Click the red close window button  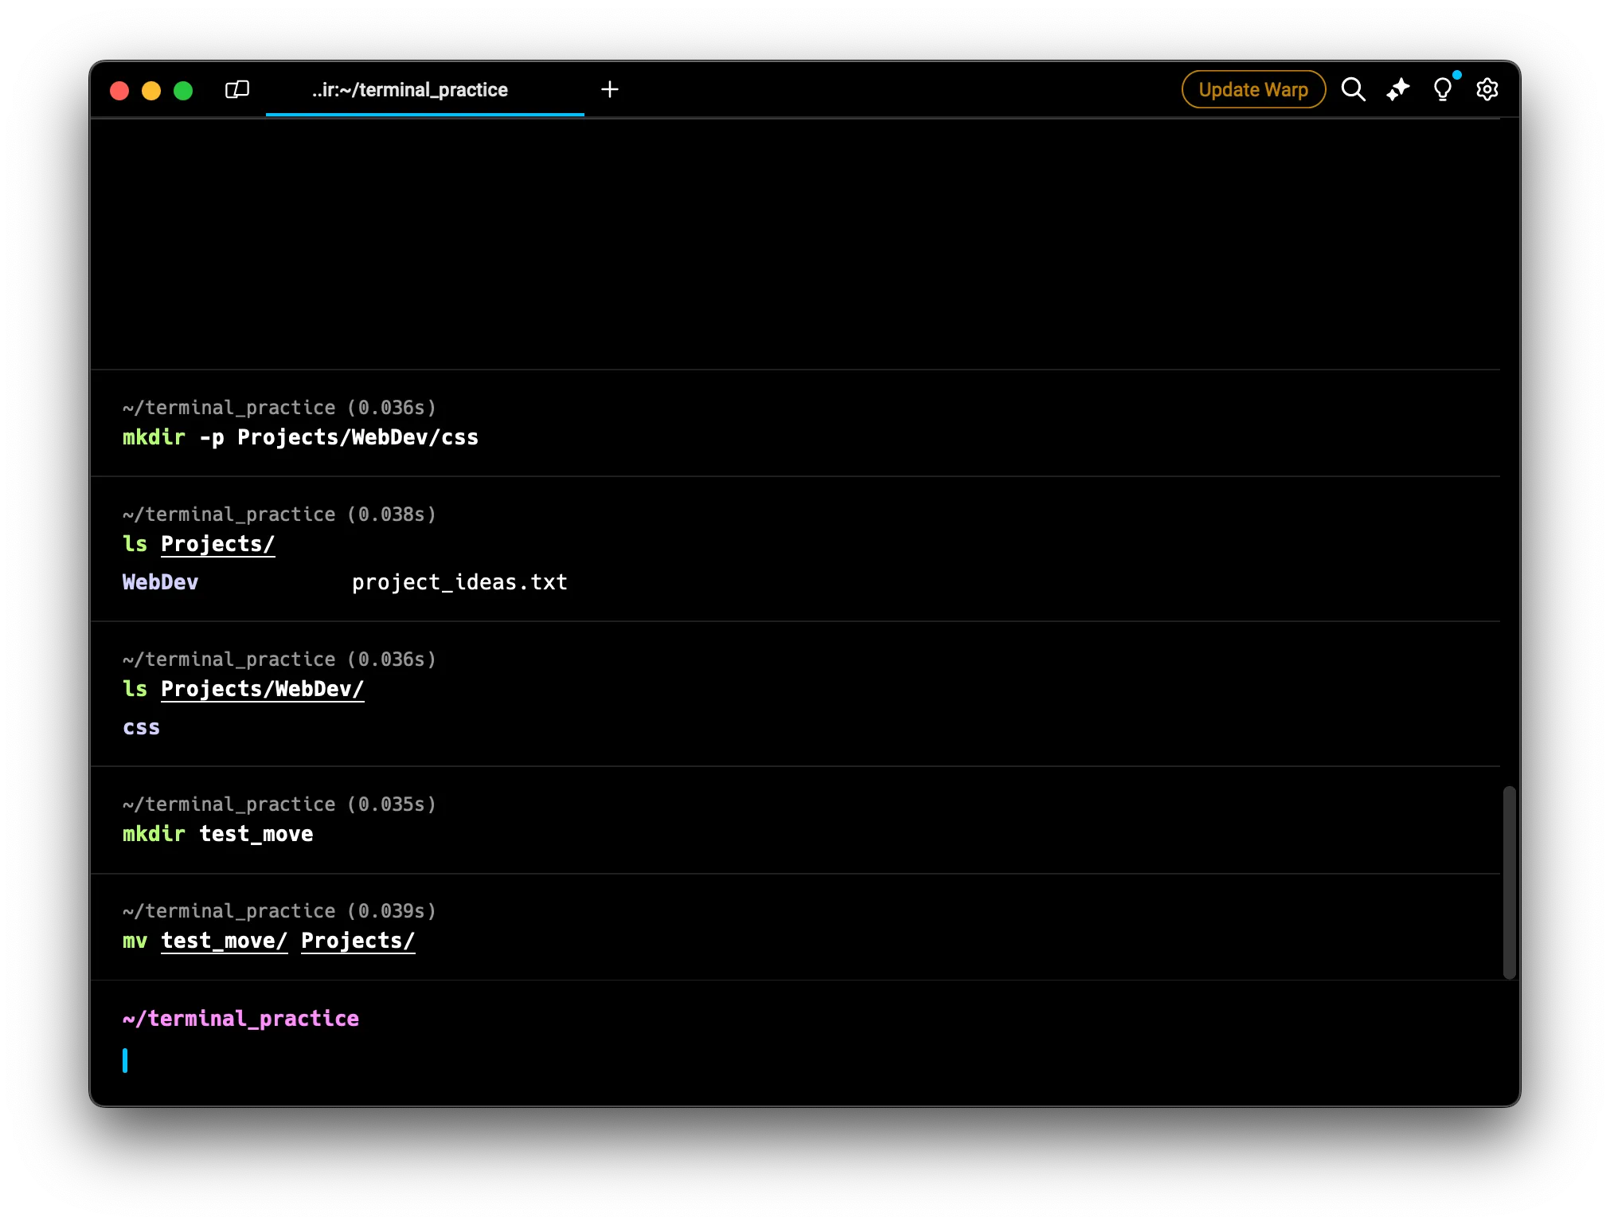[x=119, y=91]
